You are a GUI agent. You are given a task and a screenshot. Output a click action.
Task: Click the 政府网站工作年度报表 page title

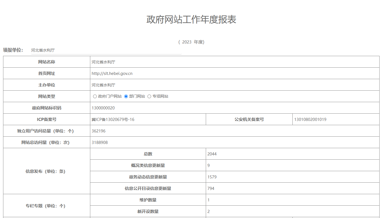tap(191, 19)
